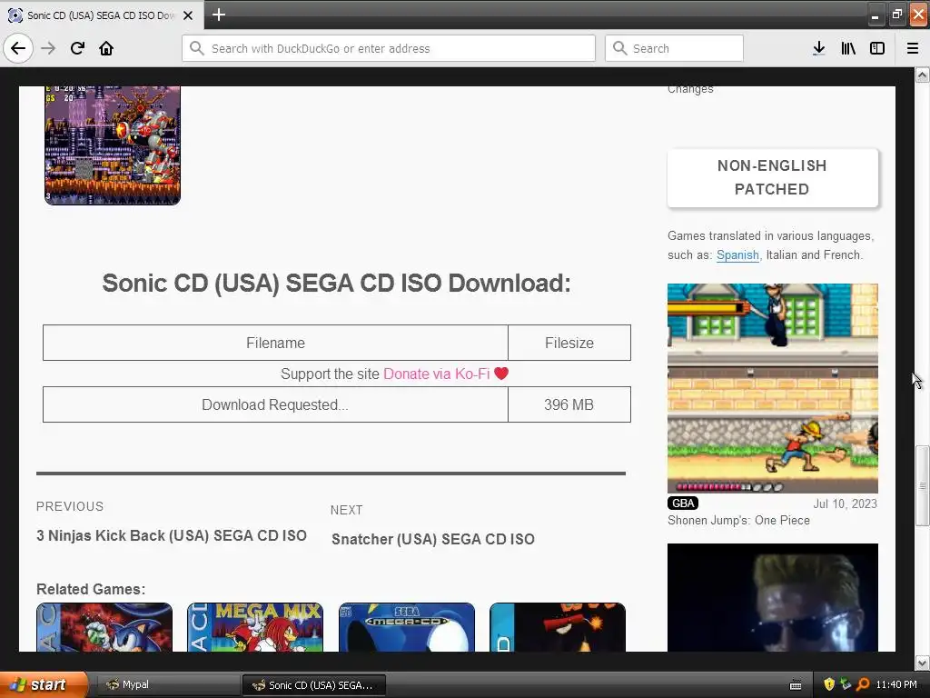
Task: Open the Sonic related game cover
Action: pyautogui.click(x=104, y=627)
